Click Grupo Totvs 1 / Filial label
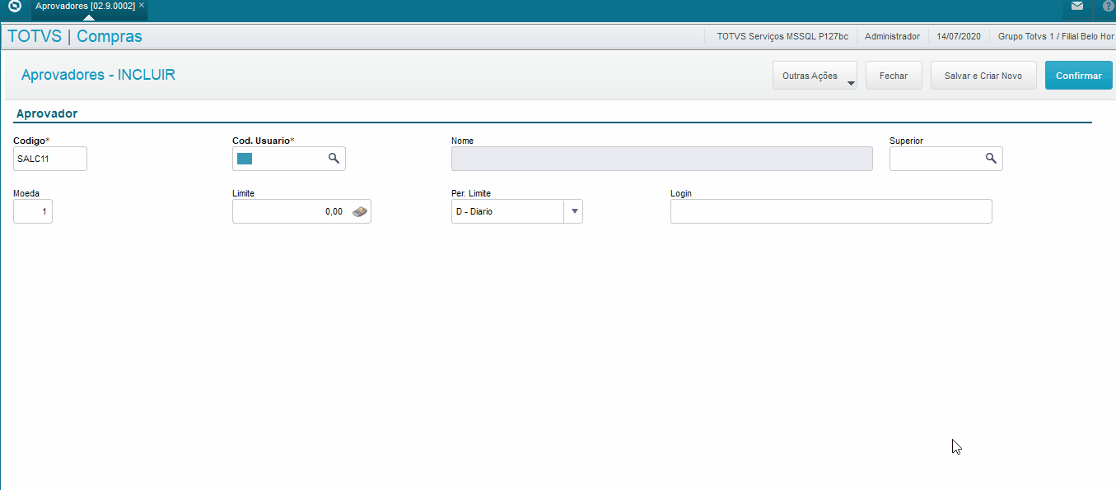This screenshot has height=490, width=1116. 1056,36
